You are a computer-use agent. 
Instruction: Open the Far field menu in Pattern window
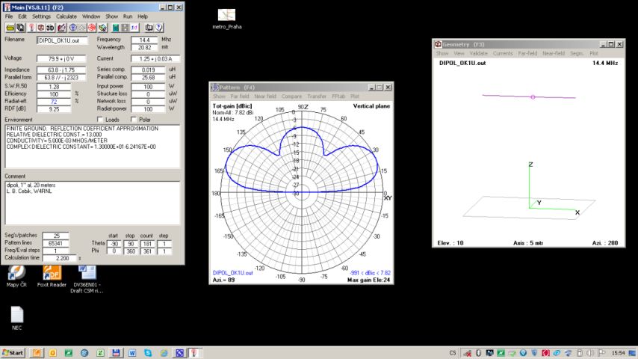pyautogui.click(x=240, y=96)
